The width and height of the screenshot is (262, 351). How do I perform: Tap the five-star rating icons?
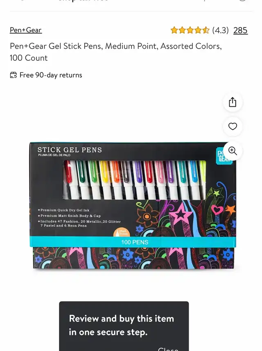tap(190, 30)
